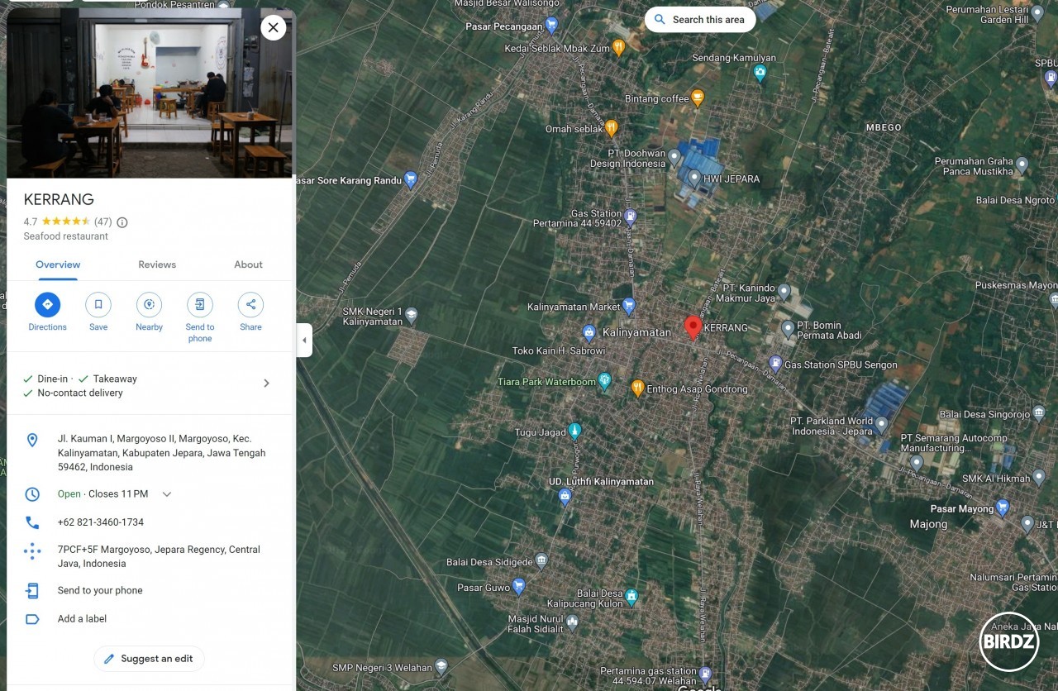Select the Pasar Mayong pin
Screen dimensions: 1058x691
click(x=1002, y=508)
